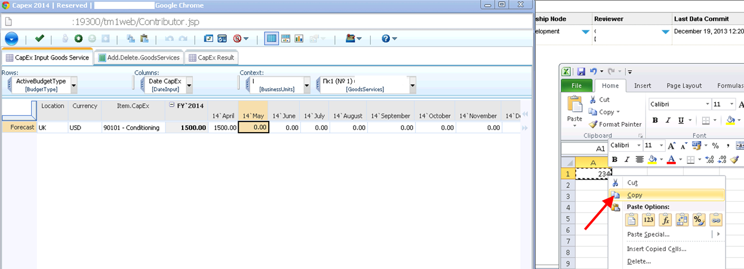Select the grid-only view icon
Screen dimensions: 744x269
pyautogui.click(x=271, y=39)
